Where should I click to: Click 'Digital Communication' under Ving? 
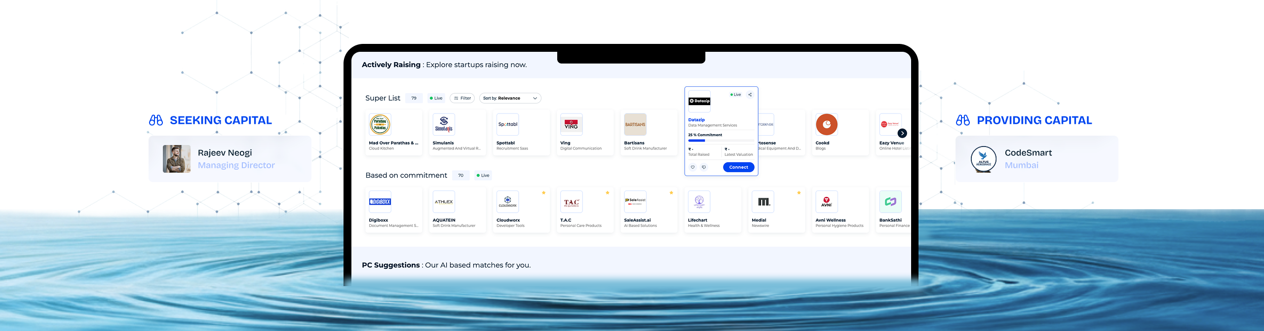click(x=581, y=148)
